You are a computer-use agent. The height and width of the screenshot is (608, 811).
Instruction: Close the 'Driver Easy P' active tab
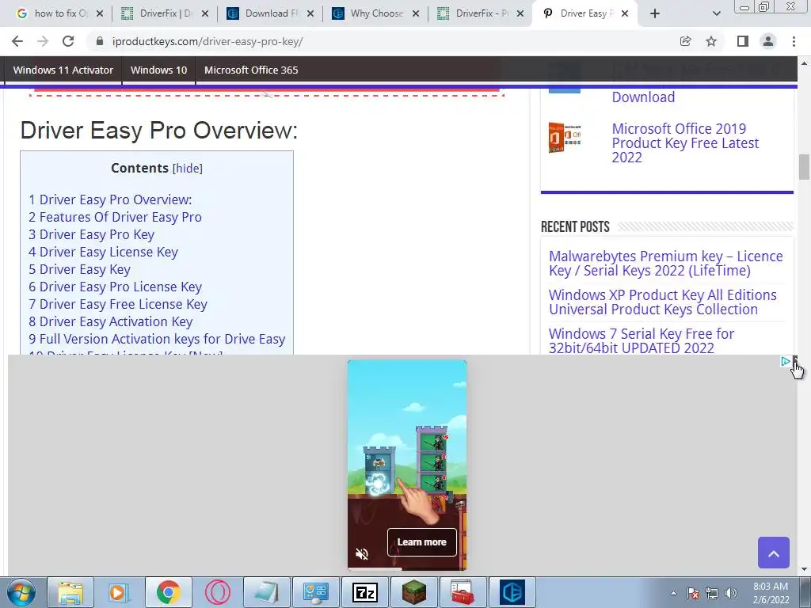click(x=625, y=13)
